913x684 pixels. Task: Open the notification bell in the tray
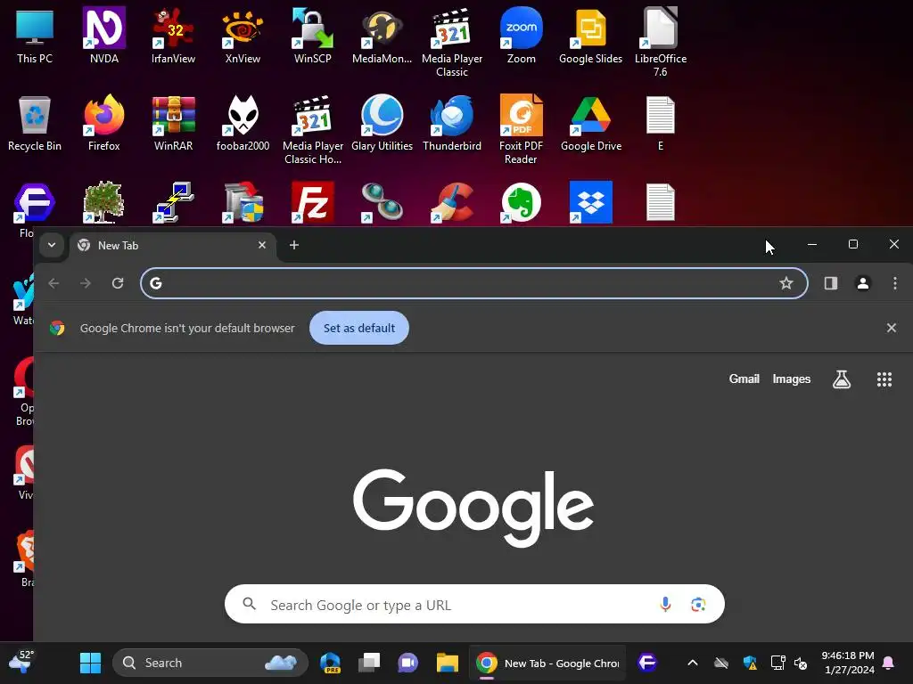889,663
